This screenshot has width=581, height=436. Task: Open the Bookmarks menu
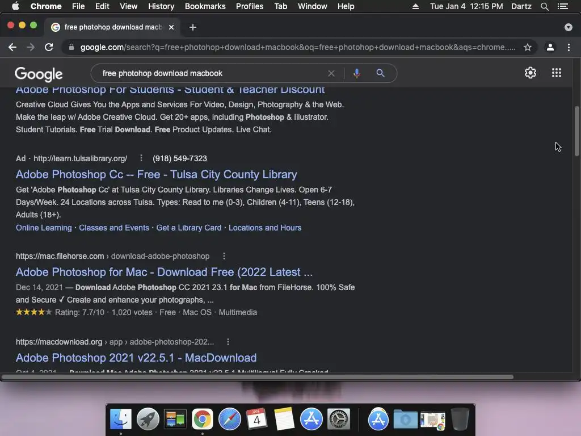[205, 6]
